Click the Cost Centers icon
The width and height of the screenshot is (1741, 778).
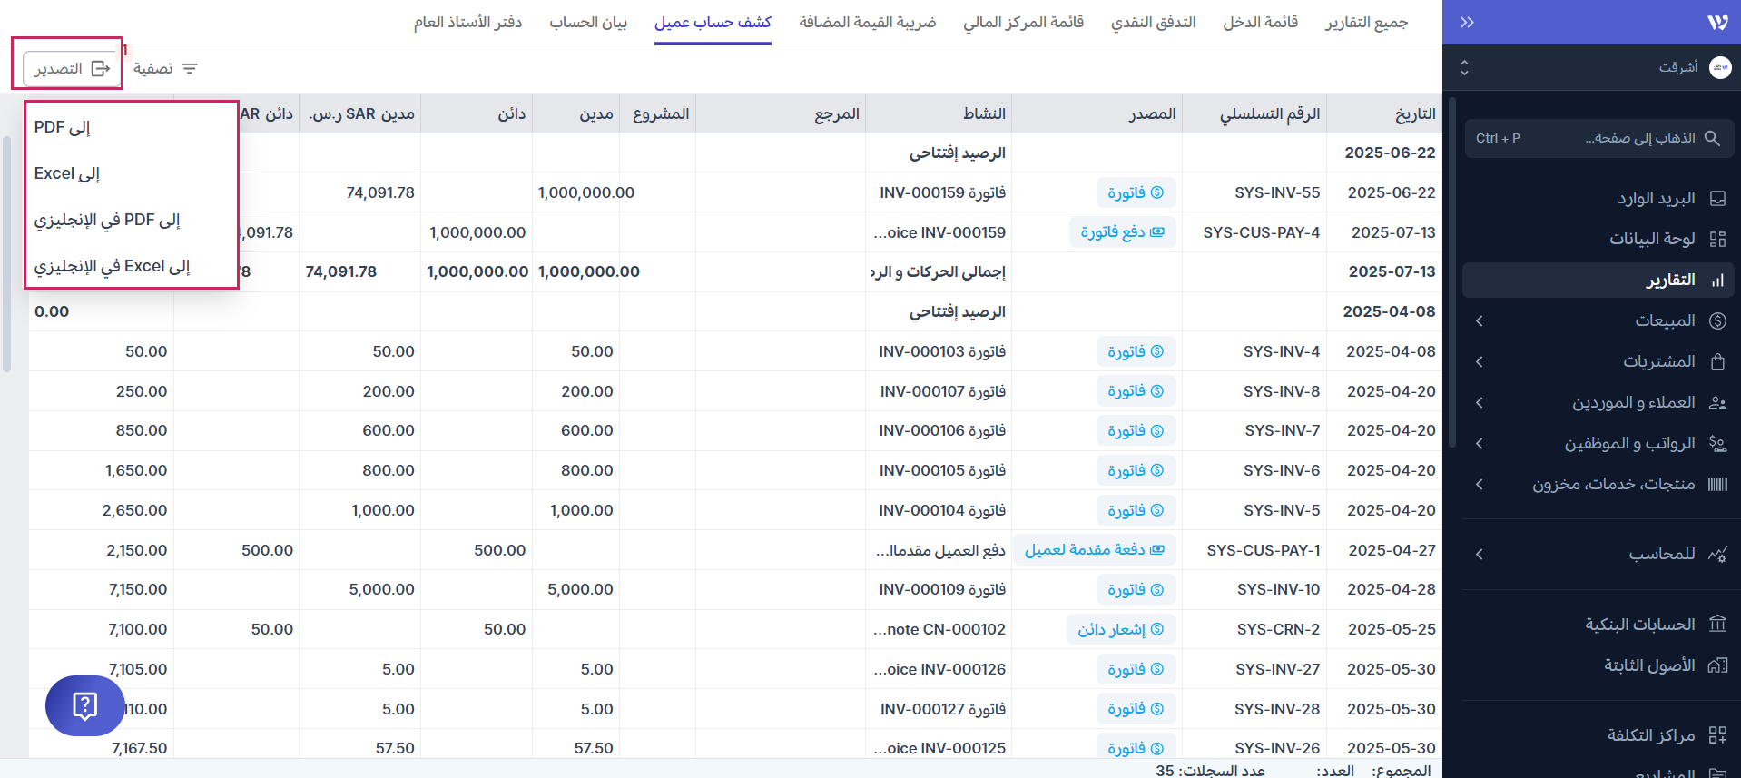pos(1716,735)
